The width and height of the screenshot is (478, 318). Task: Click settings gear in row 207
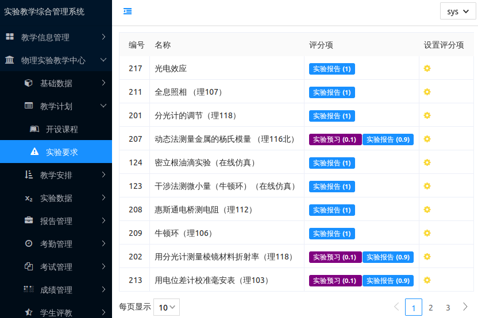click(427, 139)
